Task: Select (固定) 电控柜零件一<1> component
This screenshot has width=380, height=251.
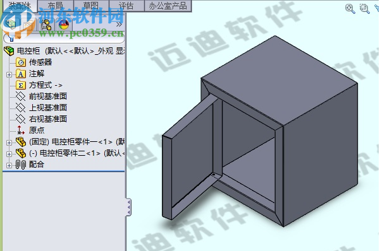Action: (x=77, y=142)
